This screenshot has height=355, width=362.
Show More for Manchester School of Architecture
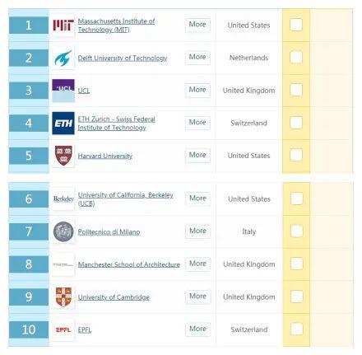point(198,264)
